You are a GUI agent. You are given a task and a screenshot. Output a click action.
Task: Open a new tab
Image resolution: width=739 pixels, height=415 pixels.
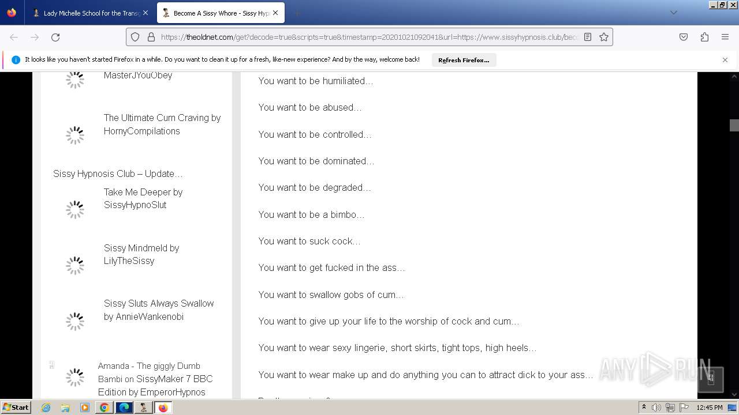point(297,13)
